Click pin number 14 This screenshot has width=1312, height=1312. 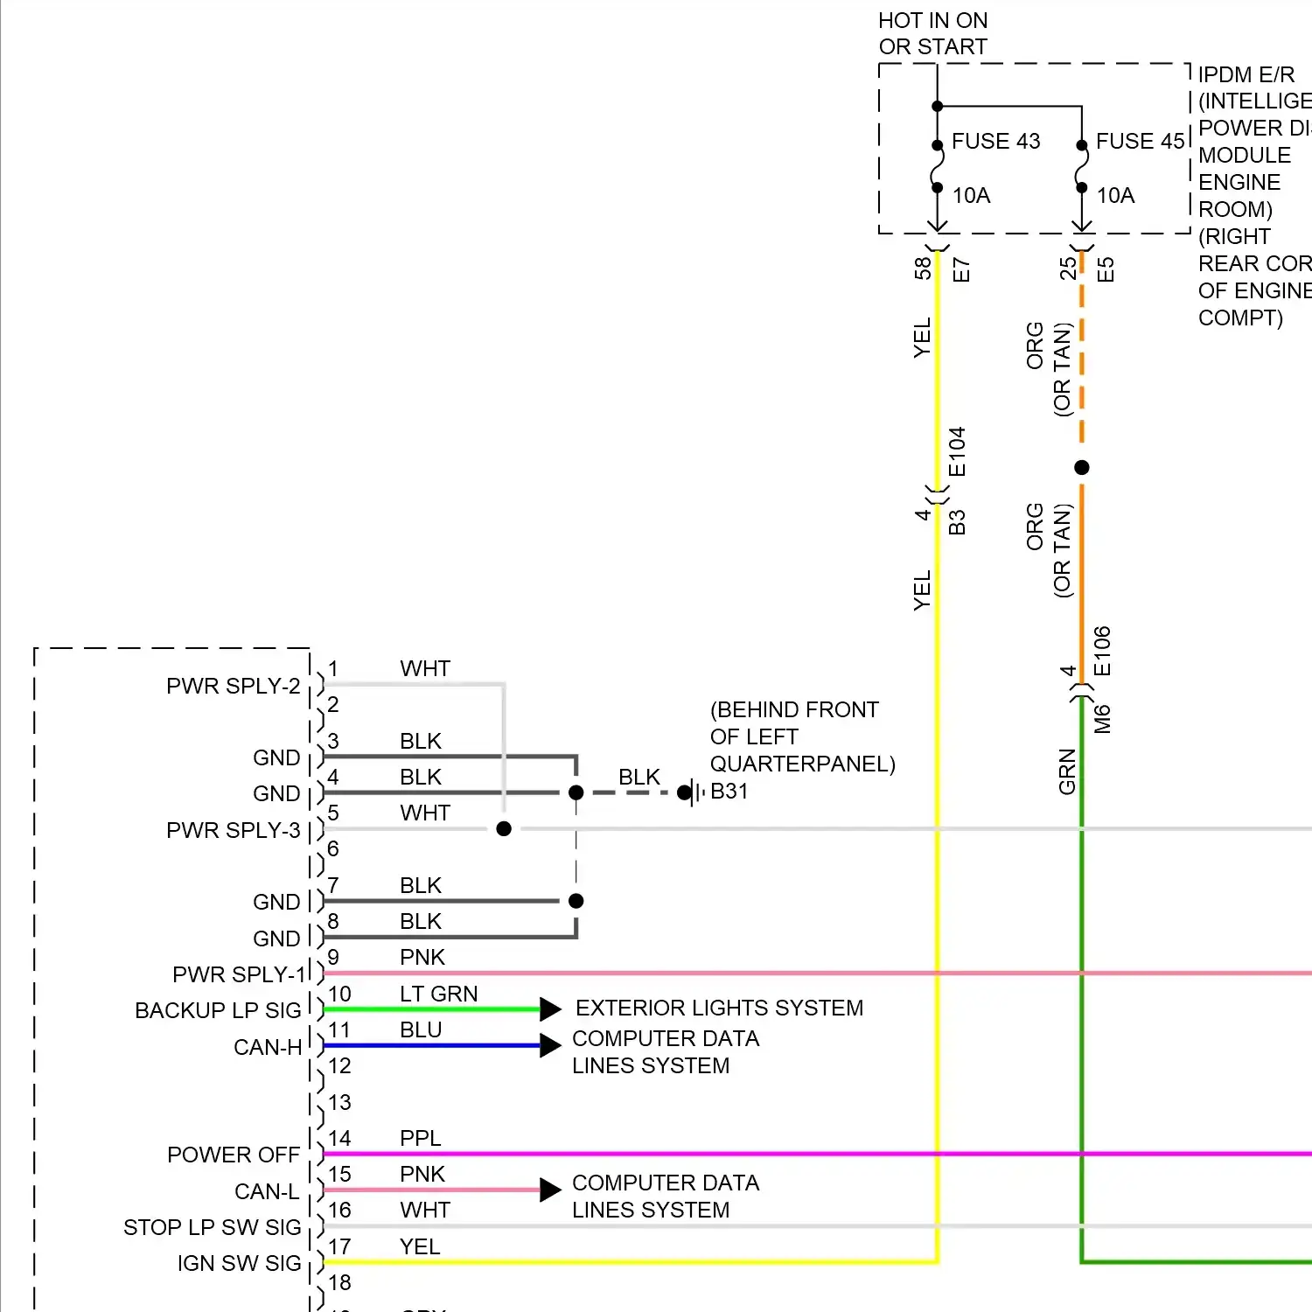tap(339, 1138)
